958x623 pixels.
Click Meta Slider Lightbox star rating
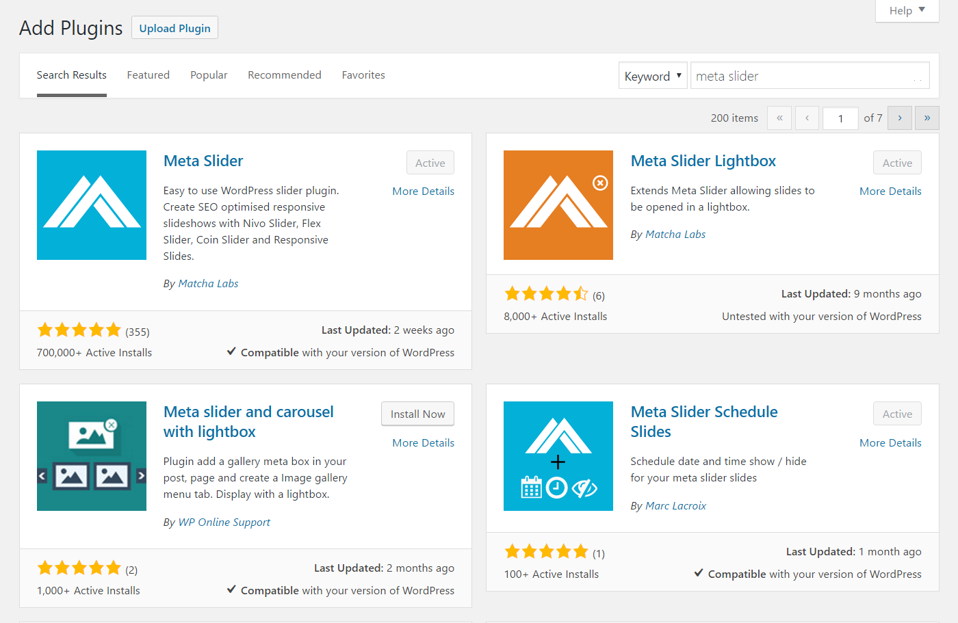[546, 294]
